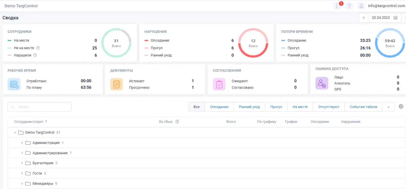This screenshot has height=189, width=406.
Task: Select the События табеля filter tab
Action: pos(363,107)
